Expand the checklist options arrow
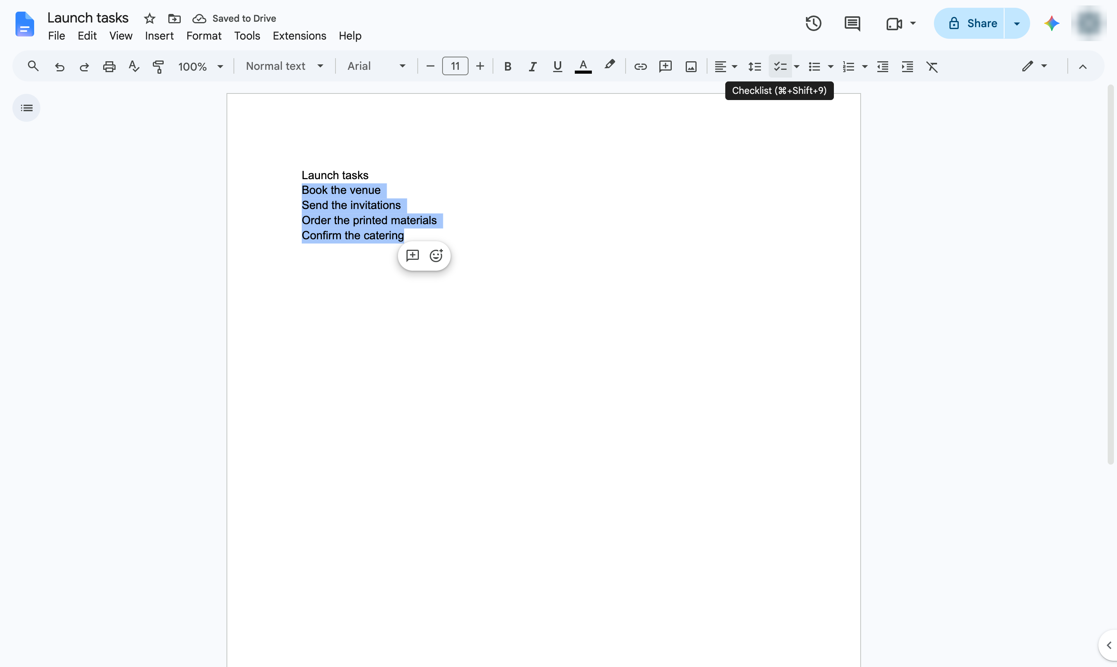The width and height of the screenshot is (1117, 667). (797, 67)
